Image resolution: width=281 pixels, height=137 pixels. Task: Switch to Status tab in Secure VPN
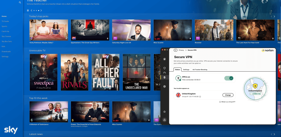click(178, 69)
